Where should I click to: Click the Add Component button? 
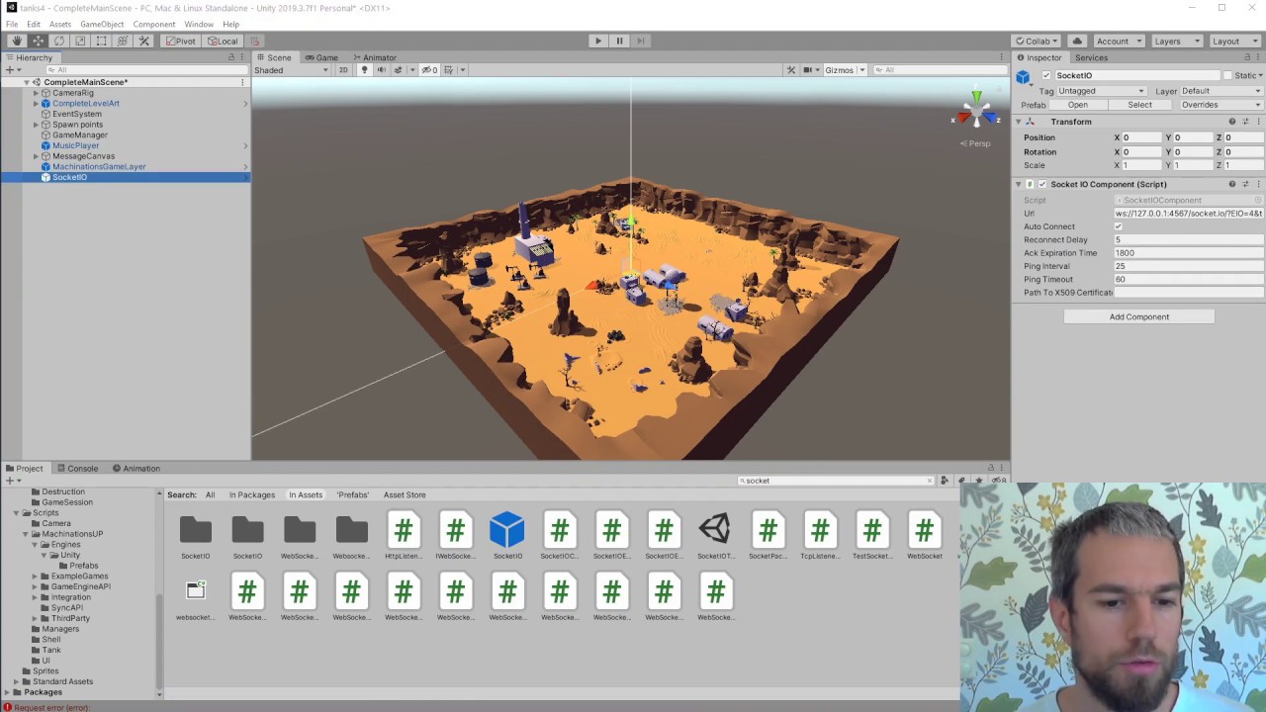1138,316
